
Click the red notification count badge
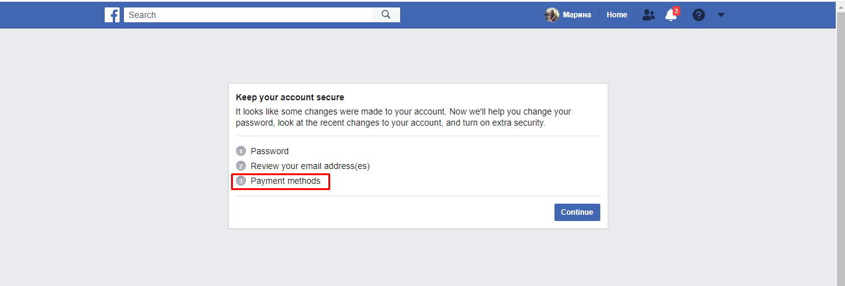pyautogui.click(x=676, y=11)
